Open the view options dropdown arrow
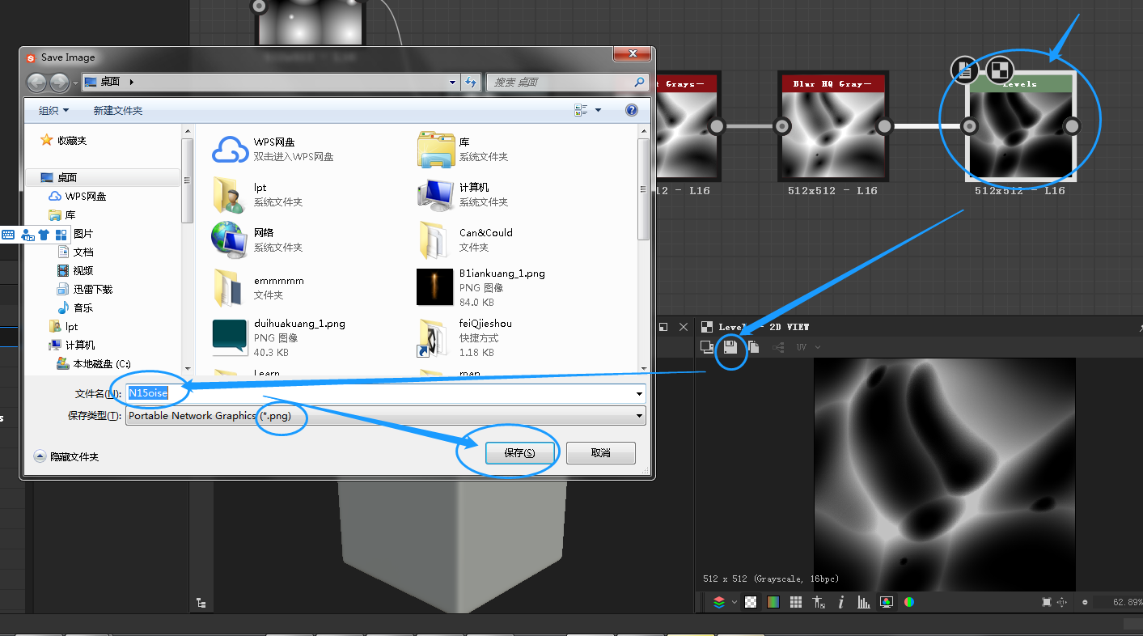Viewport: 1143px width, 636px height. click(599, 110)
